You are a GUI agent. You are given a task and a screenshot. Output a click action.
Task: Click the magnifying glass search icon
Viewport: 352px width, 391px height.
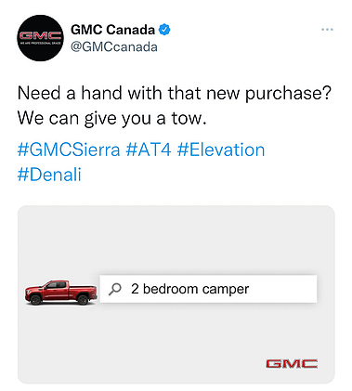115,289
